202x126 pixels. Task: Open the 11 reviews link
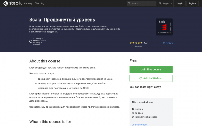coord(168,43)
